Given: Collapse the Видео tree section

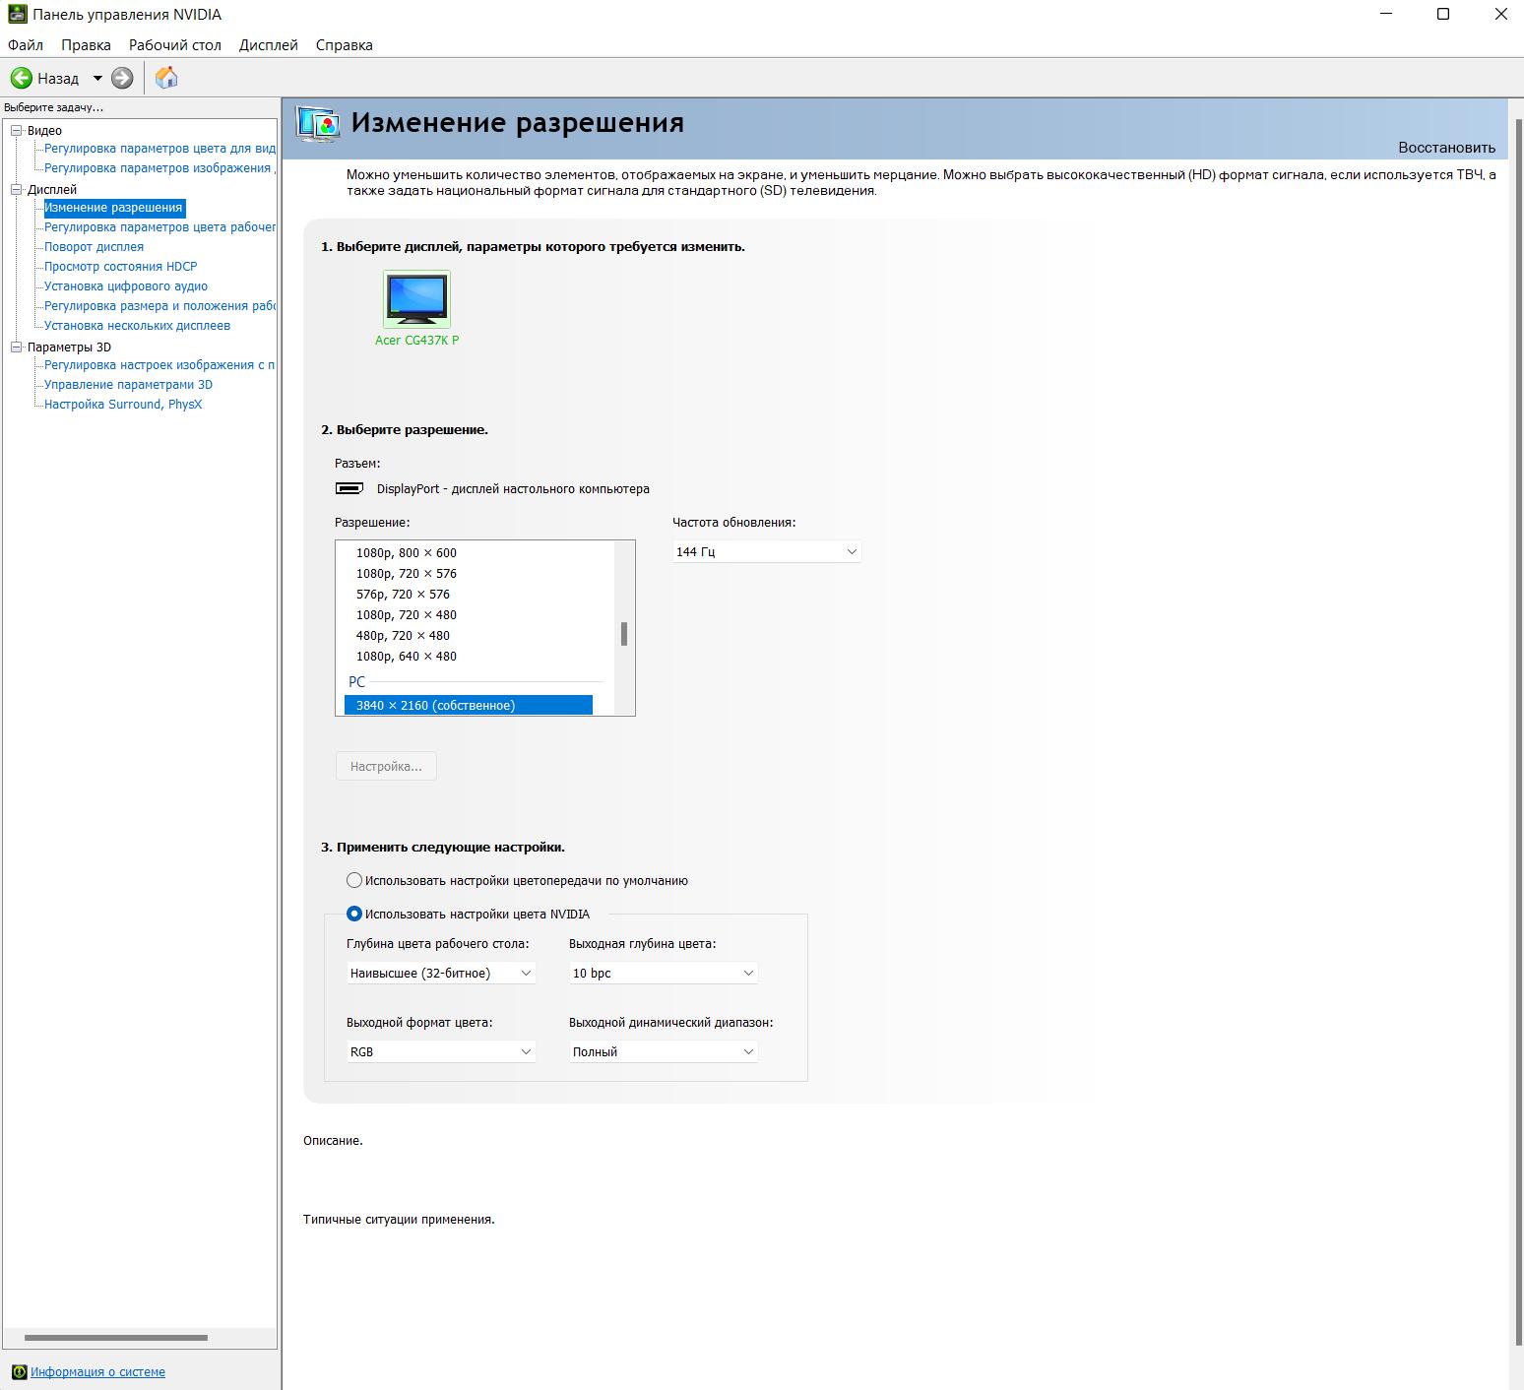Looking at the screenshot, I should [x=16, y=130].
